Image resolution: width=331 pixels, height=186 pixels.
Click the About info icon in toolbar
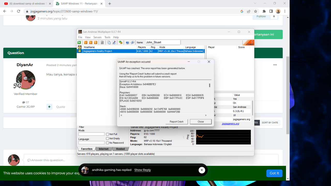tap(132, 42)
